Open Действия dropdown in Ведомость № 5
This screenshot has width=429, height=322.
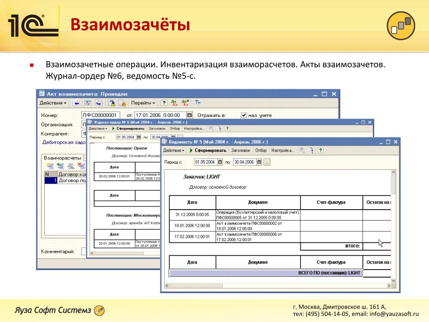[173, 151]
